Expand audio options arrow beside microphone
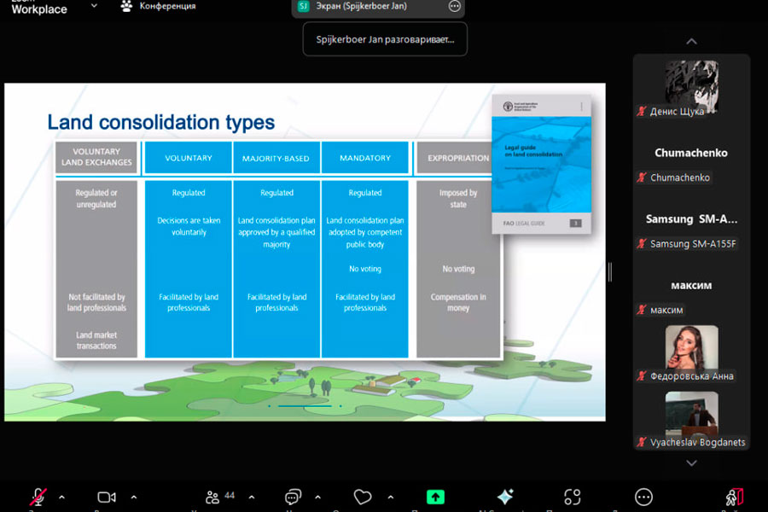The image size is (768, 512). 61,497
